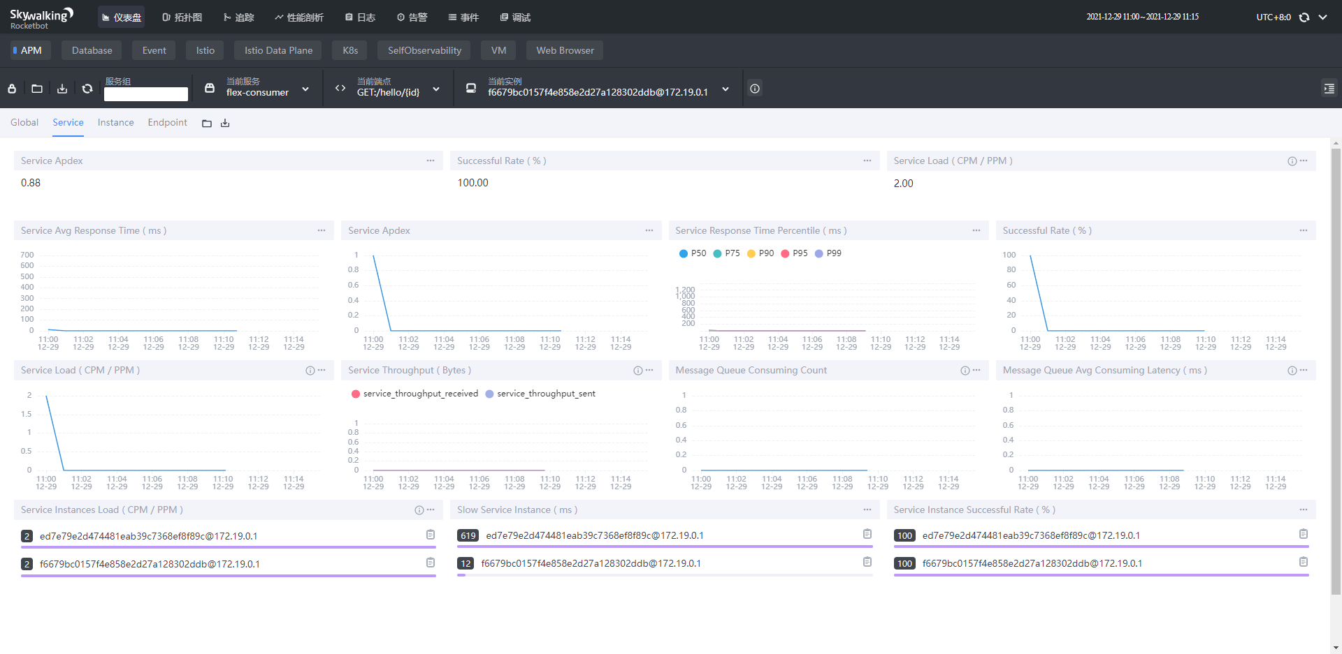The height and width of the screenshot is (654, 1342).
Task: Click the info icon on the Service Instances Load panel
Action: [419, 510]
